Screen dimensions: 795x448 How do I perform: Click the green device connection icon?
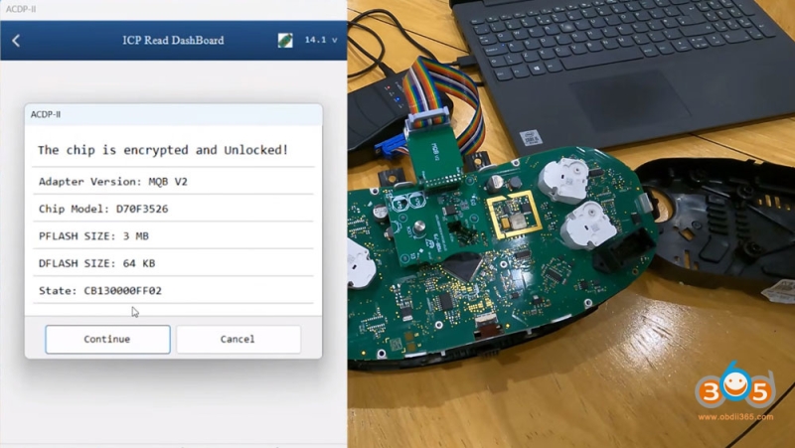click(285, 40)
